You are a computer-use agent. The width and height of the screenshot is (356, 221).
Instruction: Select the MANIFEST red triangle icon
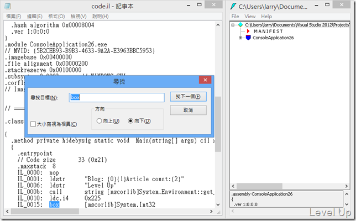pyautogui.click(x=248, y=31)
